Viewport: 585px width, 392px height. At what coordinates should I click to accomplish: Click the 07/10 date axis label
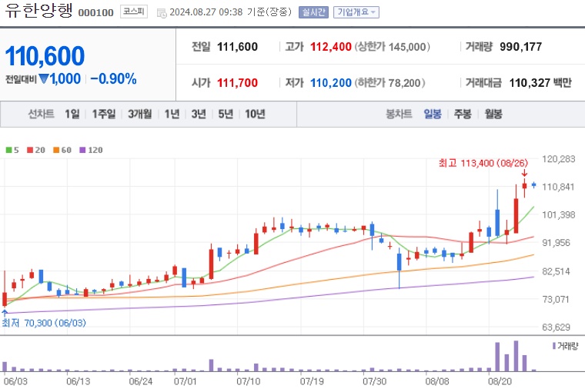pyautogui.click(x=248, y=381)
